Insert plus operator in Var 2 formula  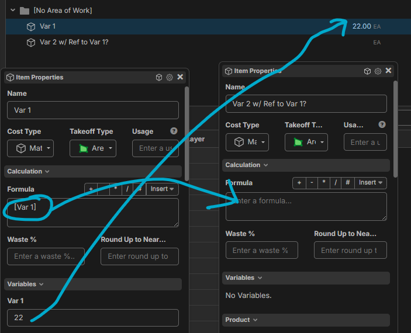point(299,183)
